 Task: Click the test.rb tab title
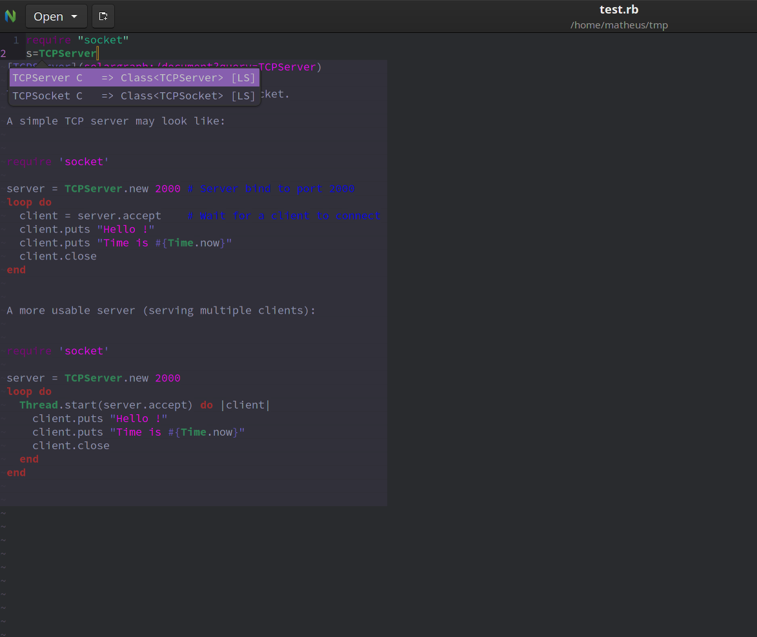[x=618, y=10]
